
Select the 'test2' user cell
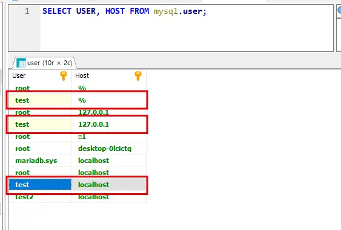[x=40, y=197]
